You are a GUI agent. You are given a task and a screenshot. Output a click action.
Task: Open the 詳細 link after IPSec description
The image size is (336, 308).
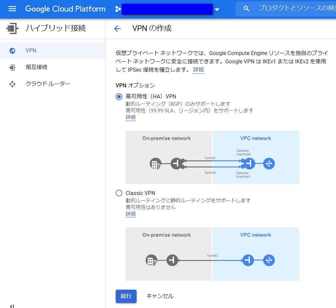tap(198, 70)
